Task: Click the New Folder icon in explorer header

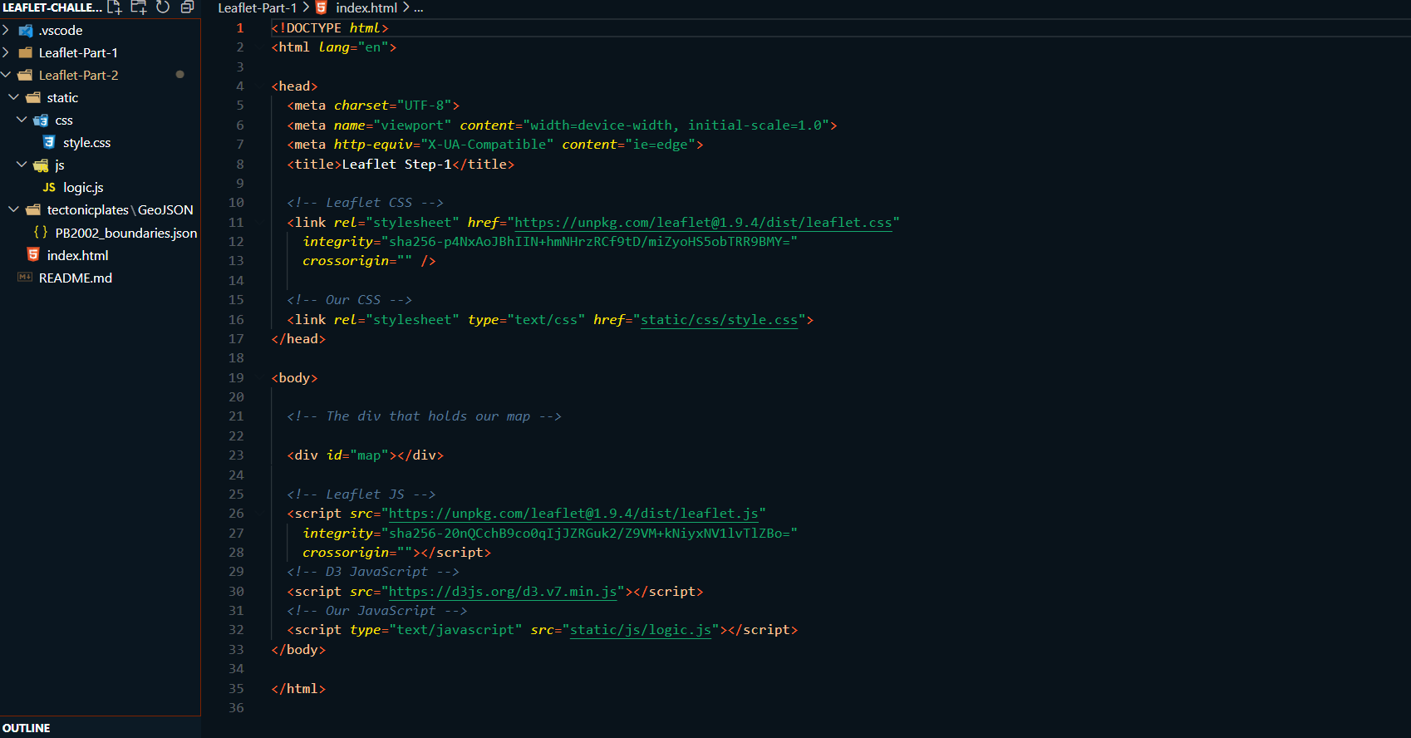Action: point(139,7)
